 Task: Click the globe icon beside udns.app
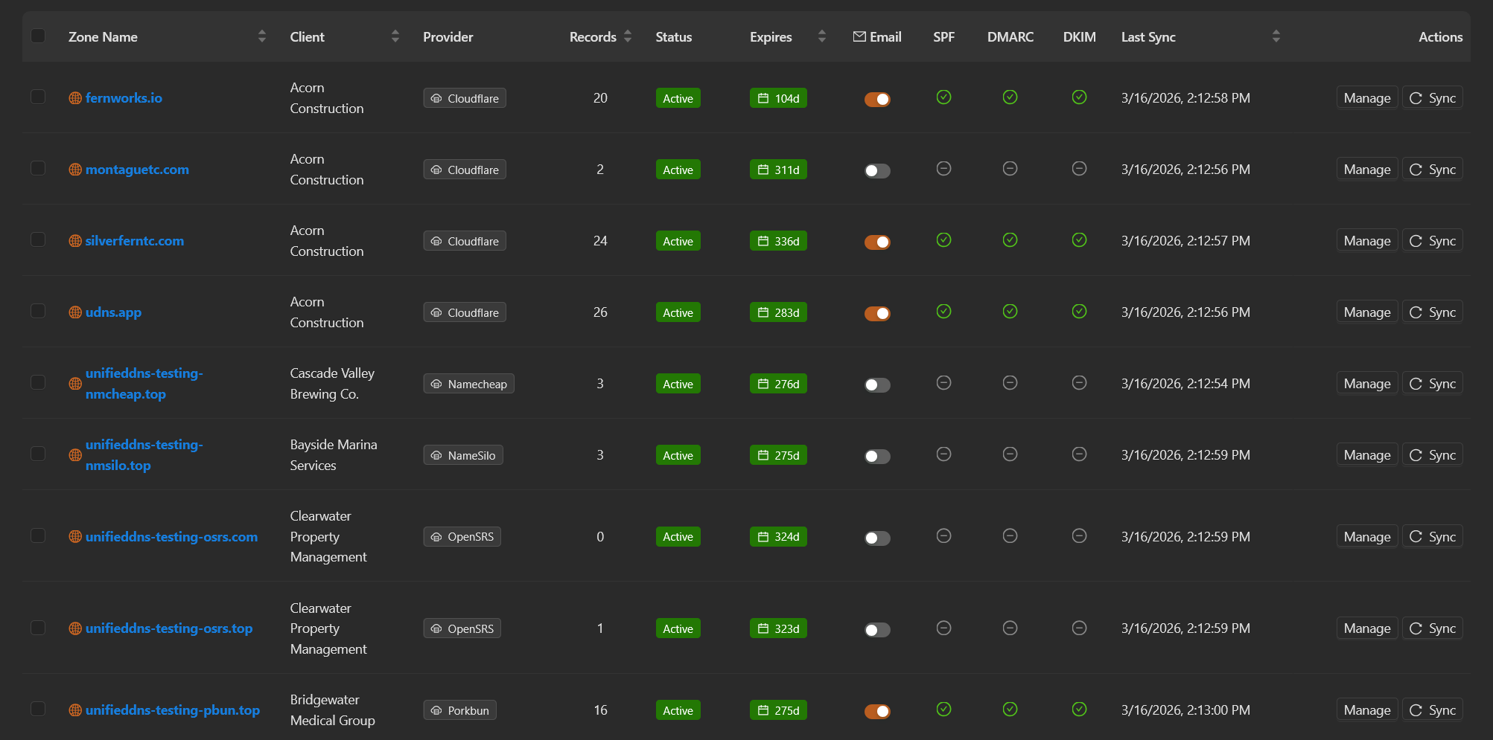(75, 312)
